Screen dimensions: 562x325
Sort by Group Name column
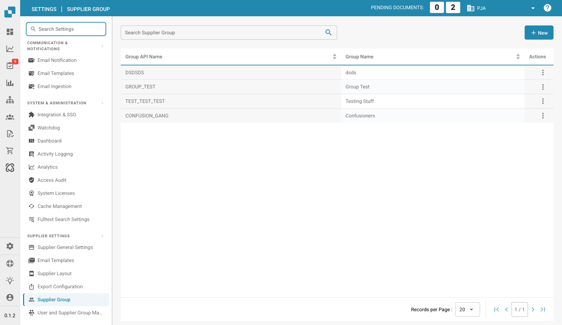pyautogui.click(x=518, y=57)
